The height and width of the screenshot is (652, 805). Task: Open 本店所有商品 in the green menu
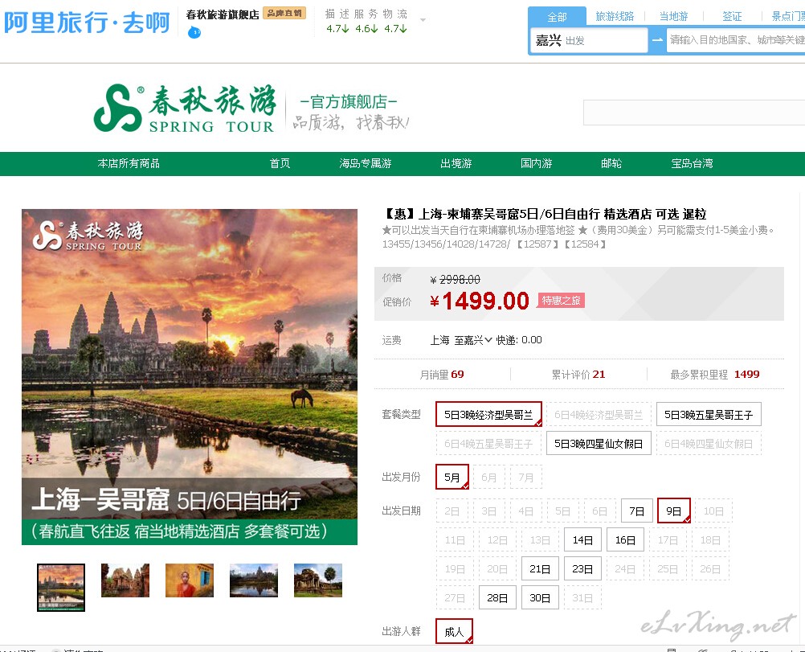click(x=129, y=163)
